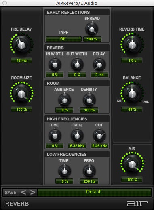Screen dimensions: 154x210
Task: Click the Reverb In Width knob
Action: click(55, 65)
